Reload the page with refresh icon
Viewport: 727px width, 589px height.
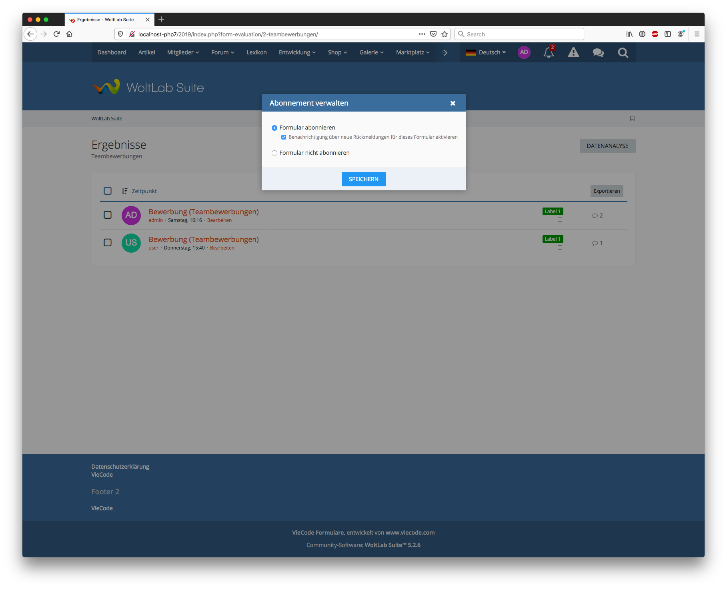pos(56,34)
